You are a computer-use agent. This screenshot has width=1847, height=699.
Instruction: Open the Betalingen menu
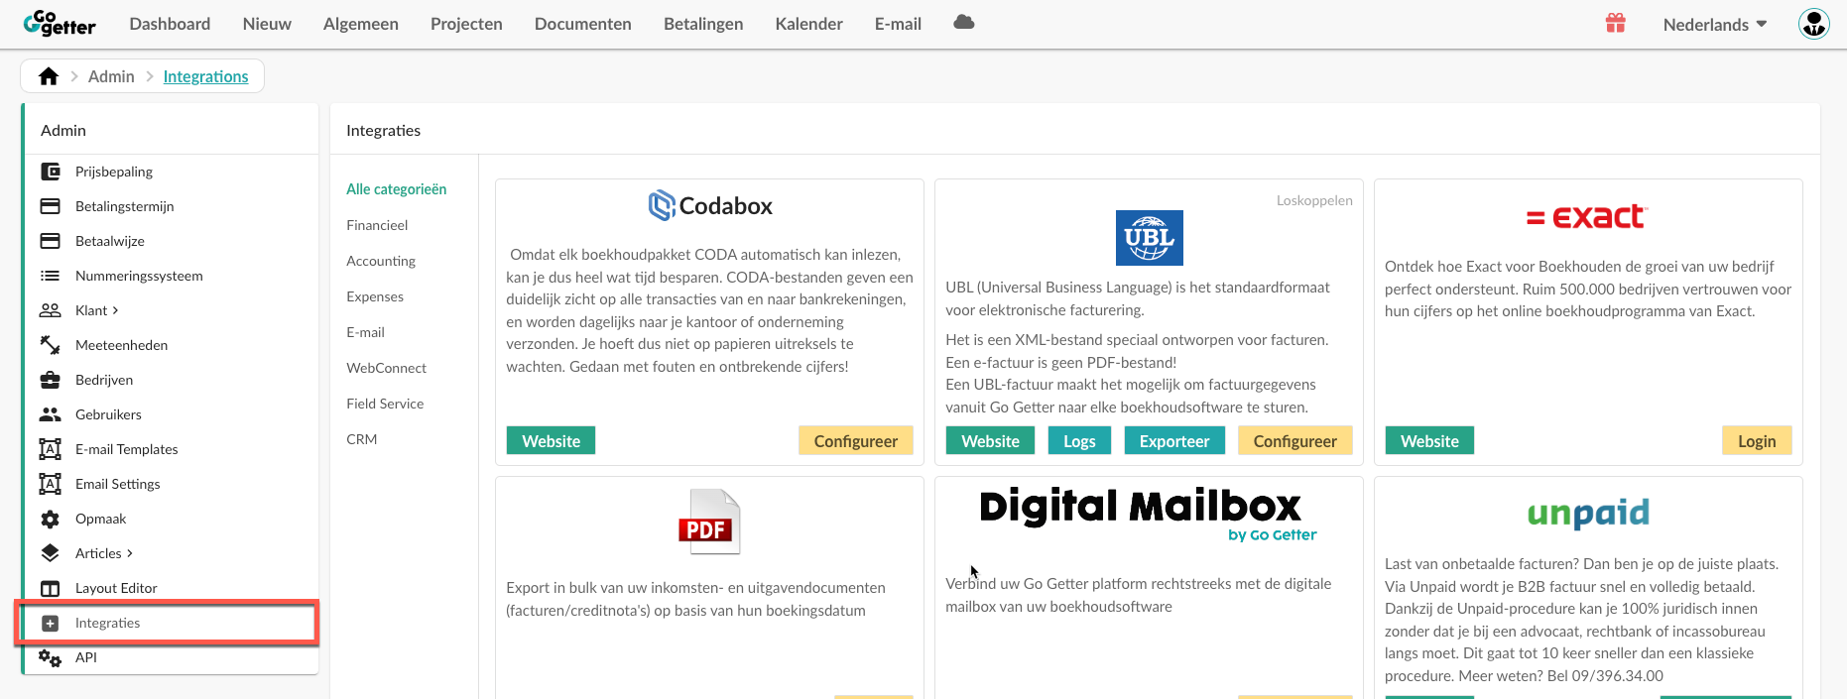pyautogui.click(x=703, y=24)
